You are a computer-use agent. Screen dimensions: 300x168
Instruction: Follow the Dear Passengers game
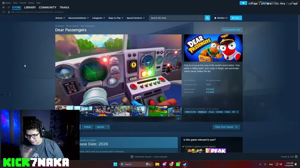[x=88, y=127]
